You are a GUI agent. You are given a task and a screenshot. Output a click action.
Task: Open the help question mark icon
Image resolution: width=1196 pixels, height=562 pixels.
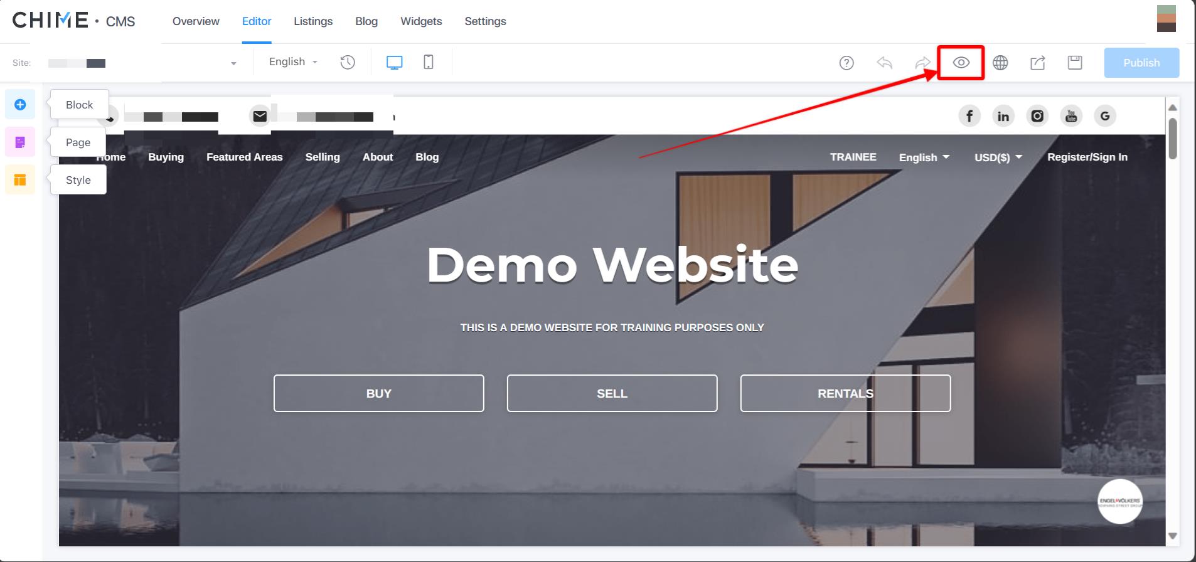pos(846,63)
